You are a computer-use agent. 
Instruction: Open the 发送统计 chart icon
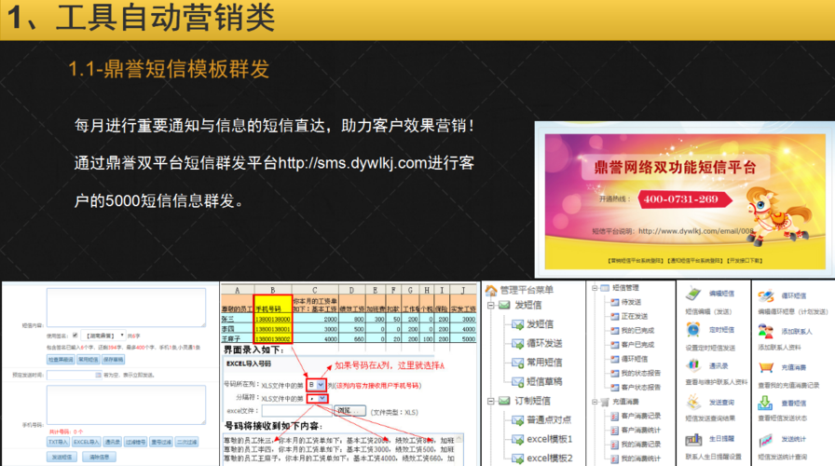click(765, 439)
